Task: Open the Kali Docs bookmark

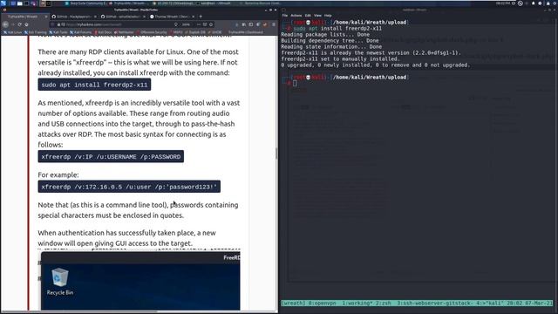Action: pyautogui.click(x=103, y=32)
